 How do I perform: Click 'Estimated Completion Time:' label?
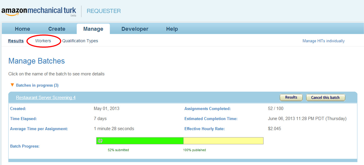click(x=211, y=119)
